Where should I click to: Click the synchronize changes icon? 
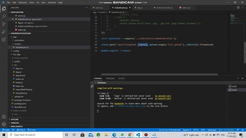[x=13, y=130]
